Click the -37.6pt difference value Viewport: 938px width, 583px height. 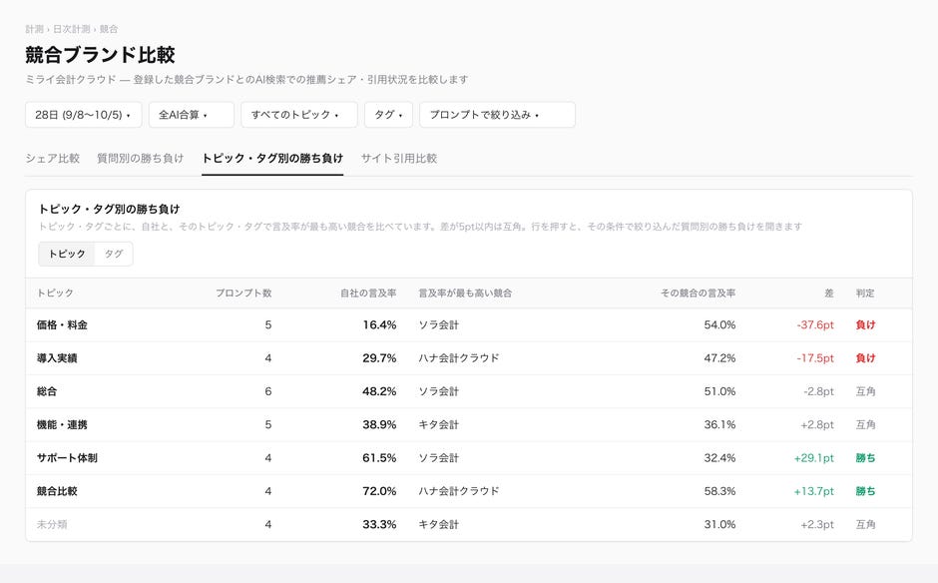[x=815, y=325]
